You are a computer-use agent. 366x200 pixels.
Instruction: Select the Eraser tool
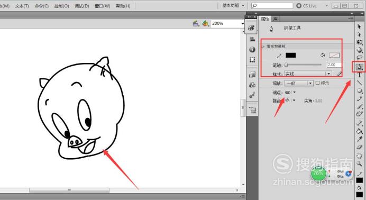(x=360, y=147)
